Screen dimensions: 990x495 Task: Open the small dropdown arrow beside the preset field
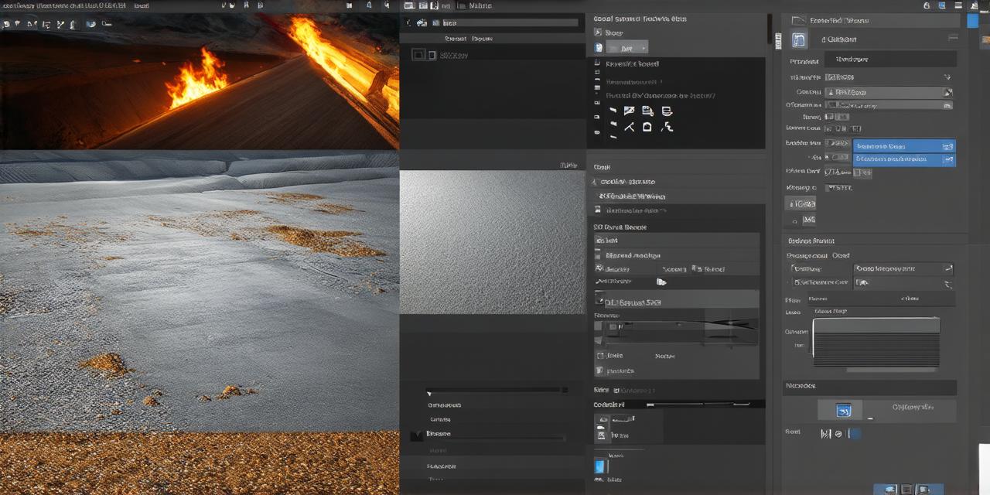(x=947, y=77)
